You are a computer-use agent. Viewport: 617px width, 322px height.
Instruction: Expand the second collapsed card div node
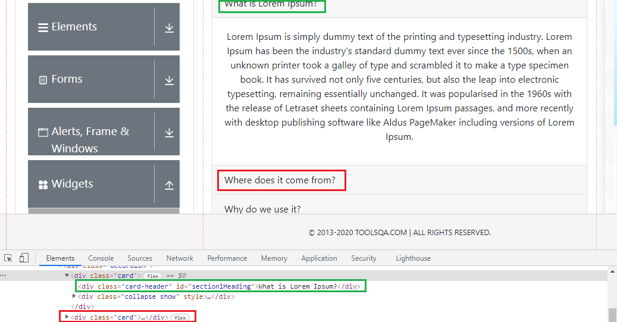pos(67,317)
